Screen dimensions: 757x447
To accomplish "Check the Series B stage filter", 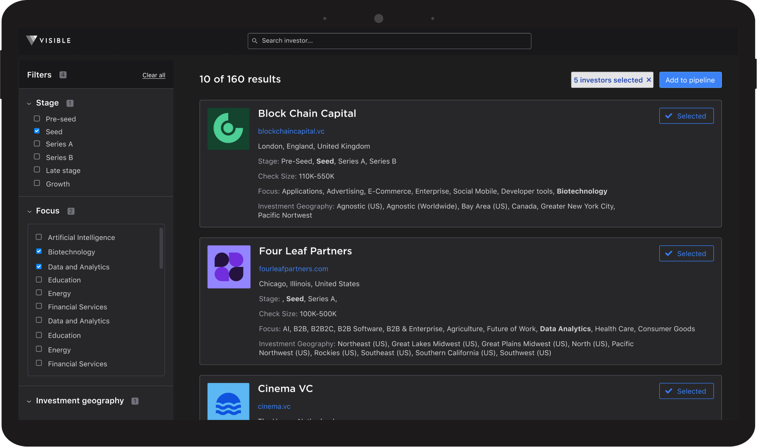I will 37,157.
